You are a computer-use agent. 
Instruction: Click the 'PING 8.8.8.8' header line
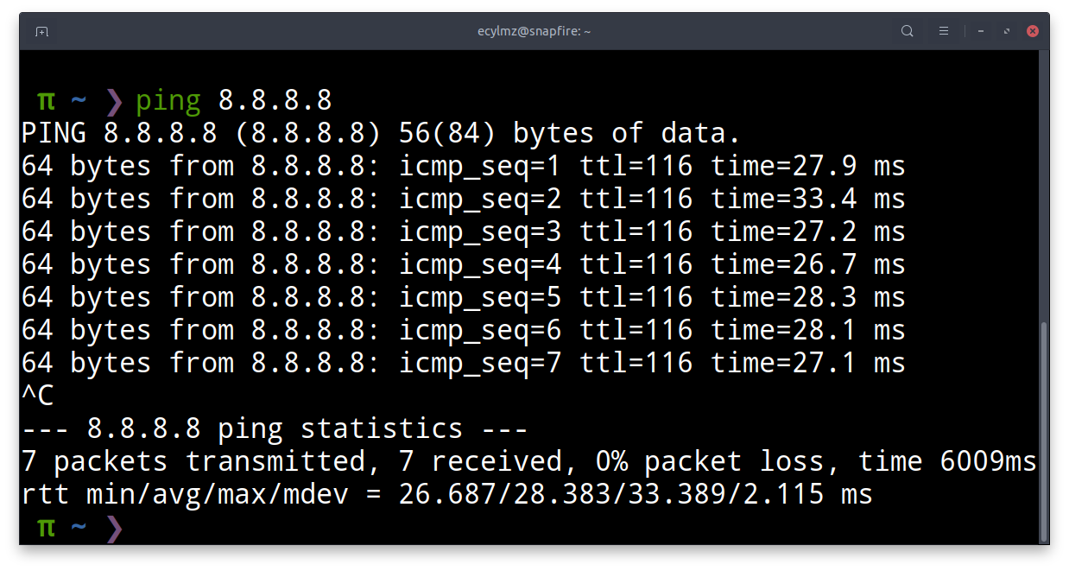381,133
